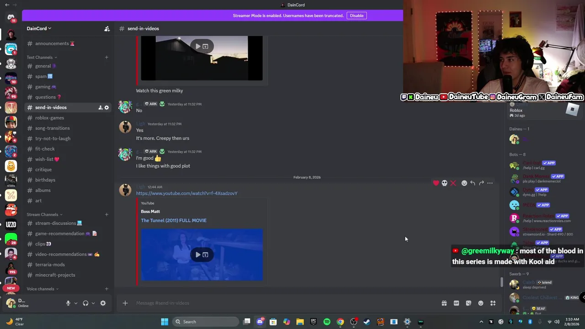Play The Tunnel video embed
The height and width of the screenshot is (329, 585).
pyautogui.click(x=198, y=255)
